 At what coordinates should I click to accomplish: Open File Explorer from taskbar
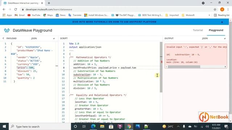[102, 126]
